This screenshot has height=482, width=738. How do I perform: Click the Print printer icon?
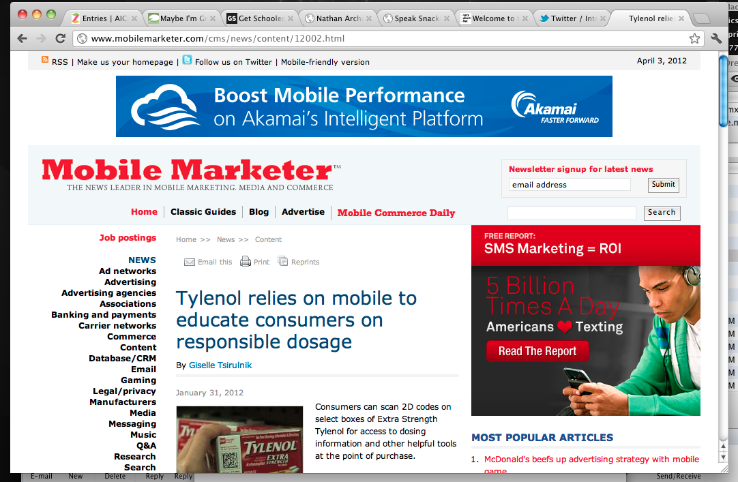[246, 261]
